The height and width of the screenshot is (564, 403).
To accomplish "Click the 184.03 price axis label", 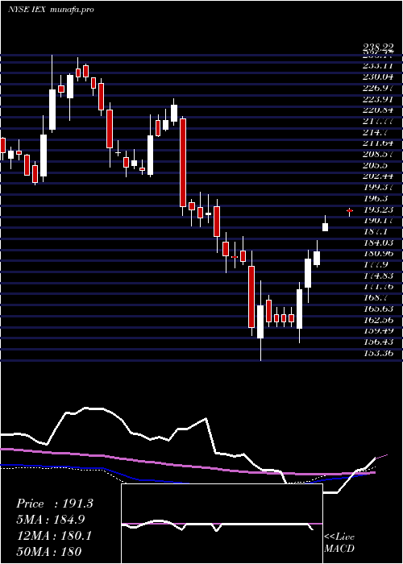I will (x=377, y=243).
